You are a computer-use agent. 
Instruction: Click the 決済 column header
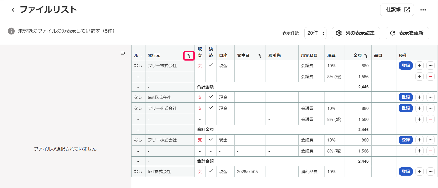click(x=211, y=52)
